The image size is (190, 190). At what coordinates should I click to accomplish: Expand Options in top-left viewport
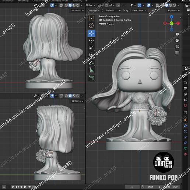coord(78,11)
